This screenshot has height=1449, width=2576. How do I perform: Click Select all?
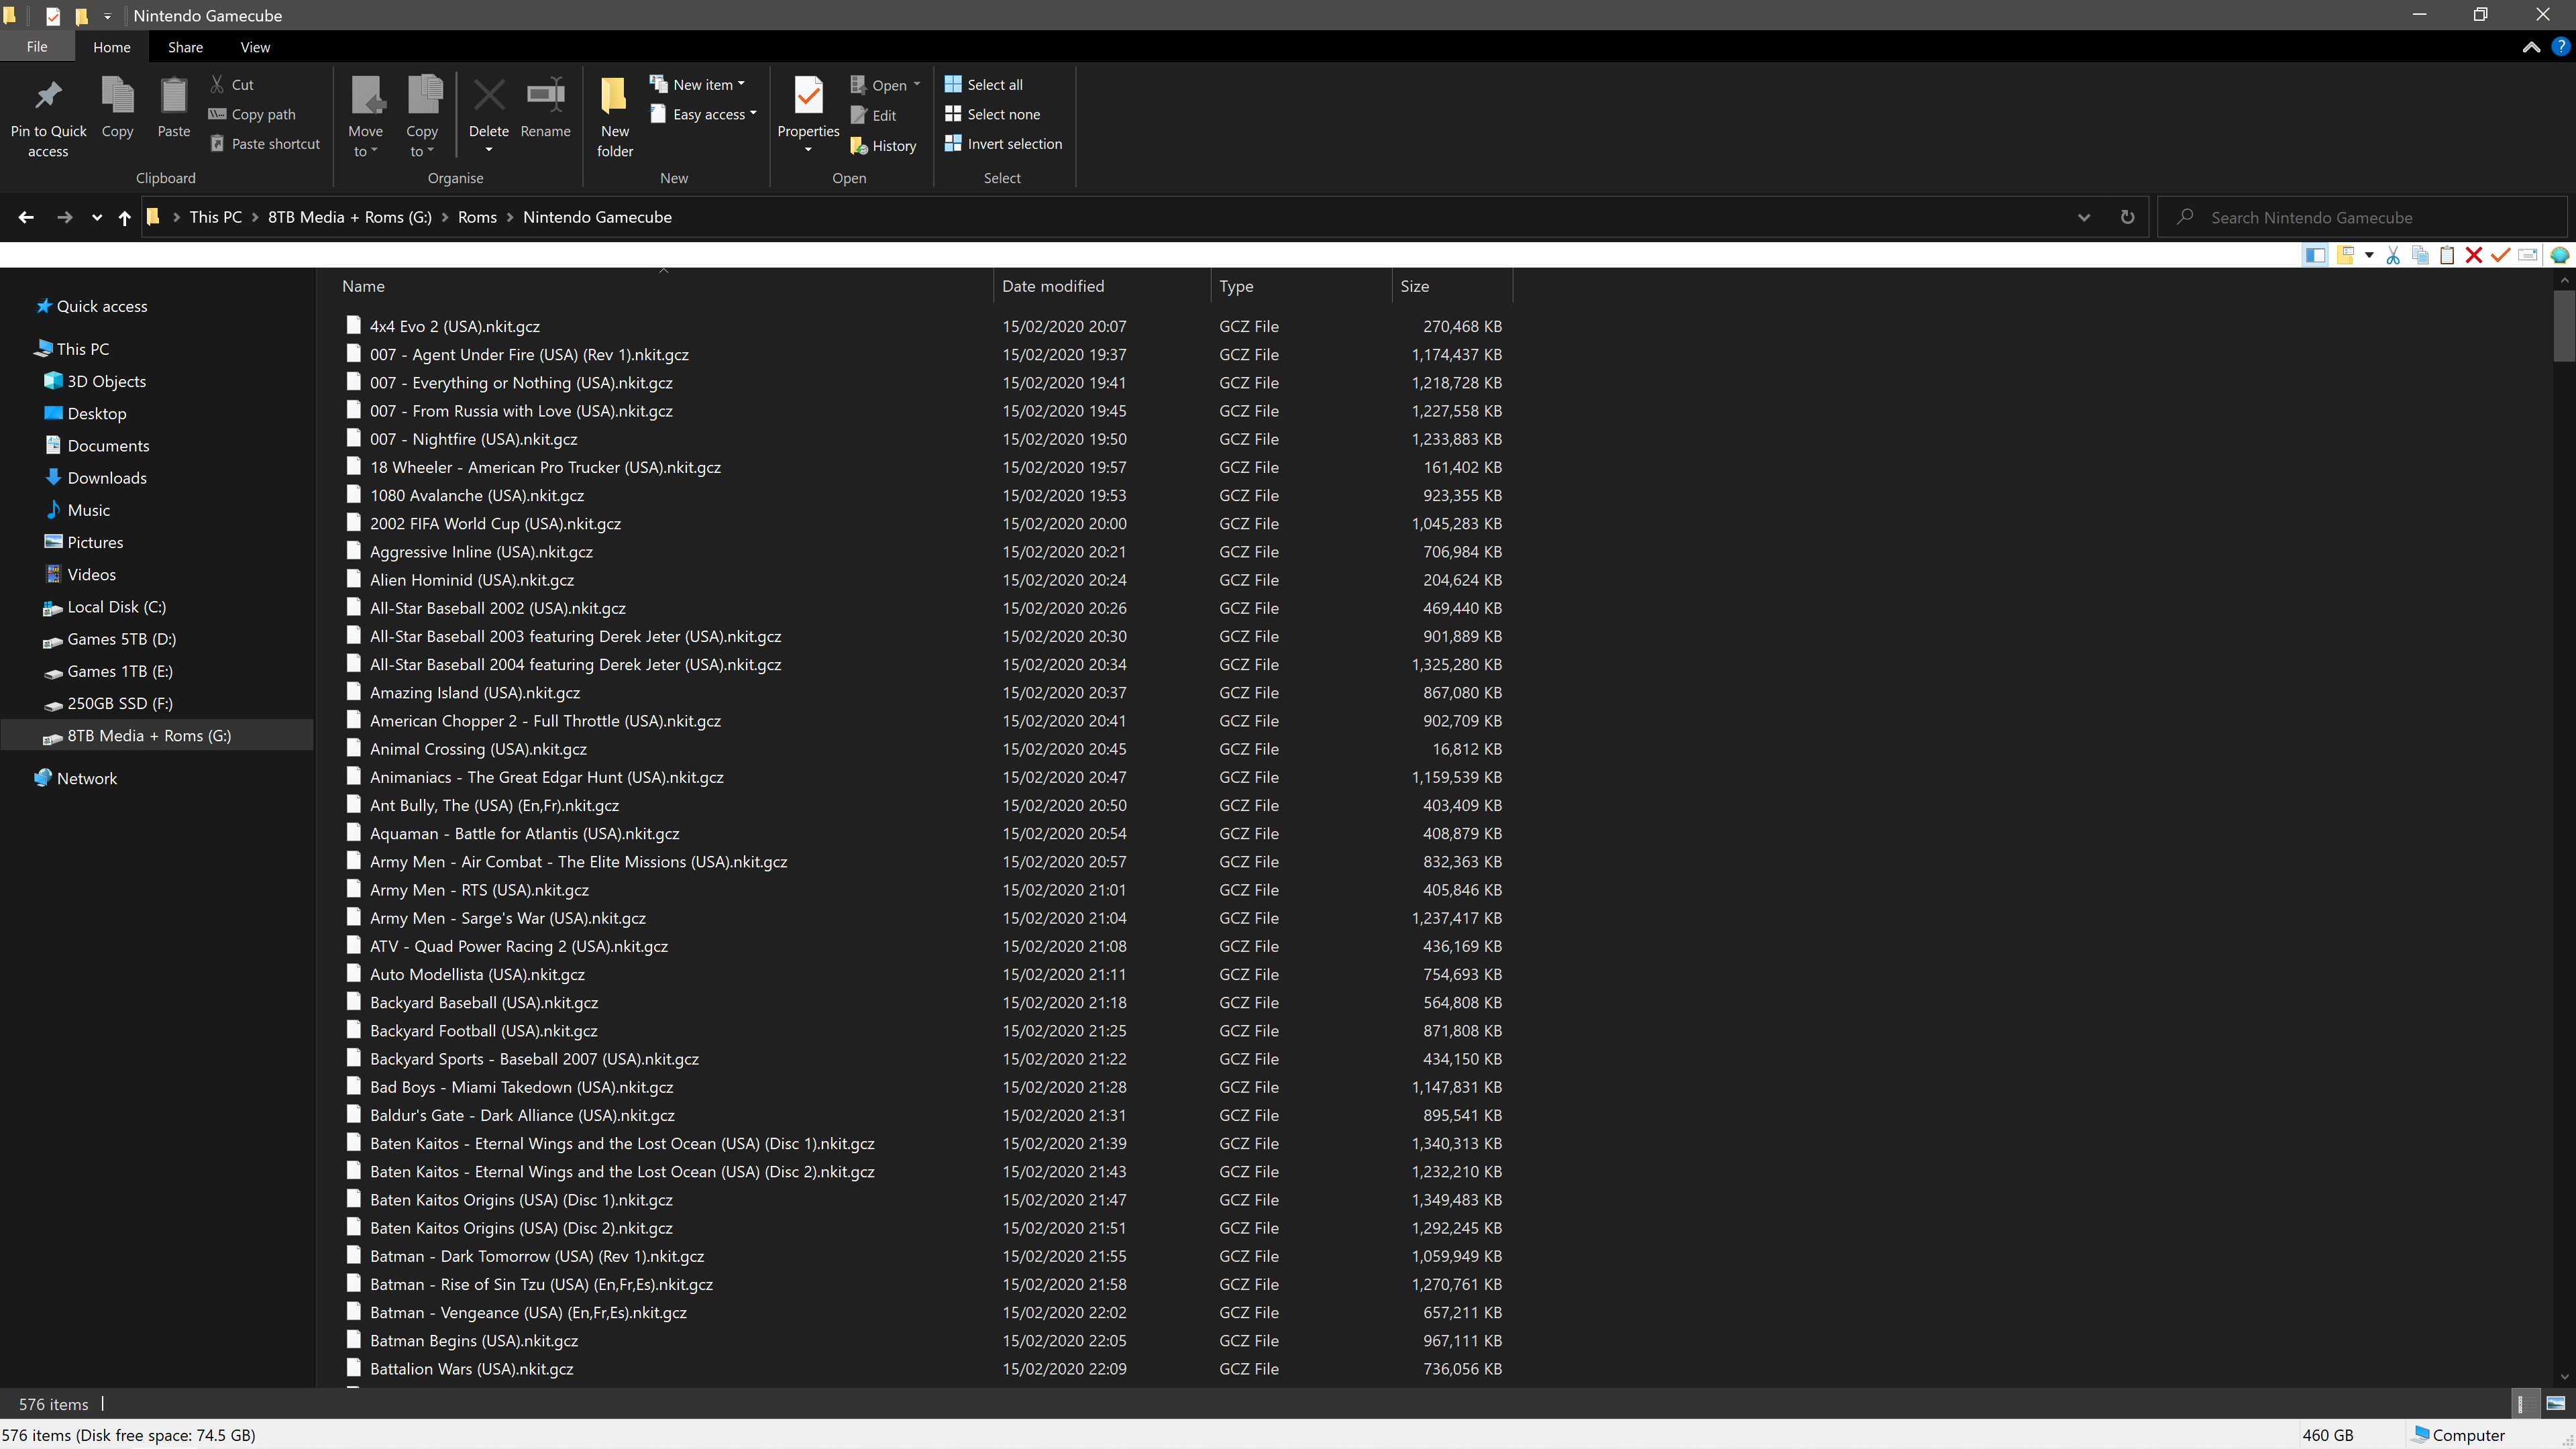tap(983, 85)
